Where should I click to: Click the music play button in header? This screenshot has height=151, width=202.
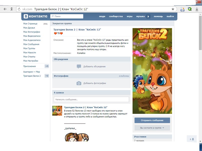(x=148, y=16)
